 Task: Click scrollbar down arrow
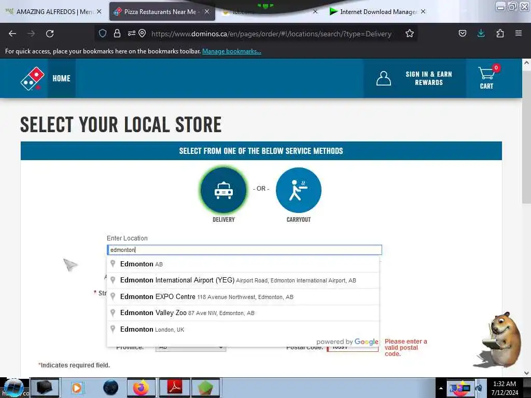[526, 373]
